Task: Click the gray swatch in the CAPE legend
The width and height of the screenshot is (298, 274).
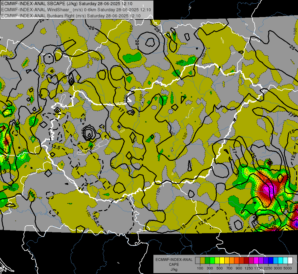Action: click(x=198, y=260)
